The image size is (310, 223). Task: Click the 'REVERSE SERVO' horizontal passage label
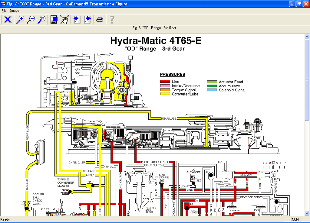pyautogui.click(x=251, y=197)
